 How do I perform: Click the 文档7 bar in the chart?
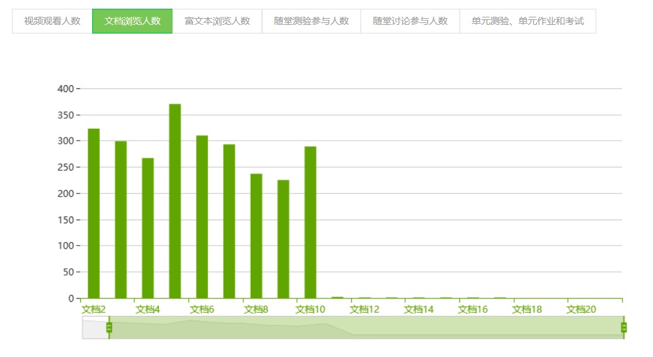[229, 221]
